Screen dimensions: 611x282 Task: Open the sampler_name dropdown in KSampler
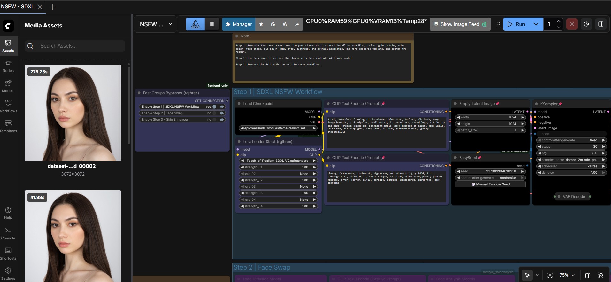[x=571, y=160]
